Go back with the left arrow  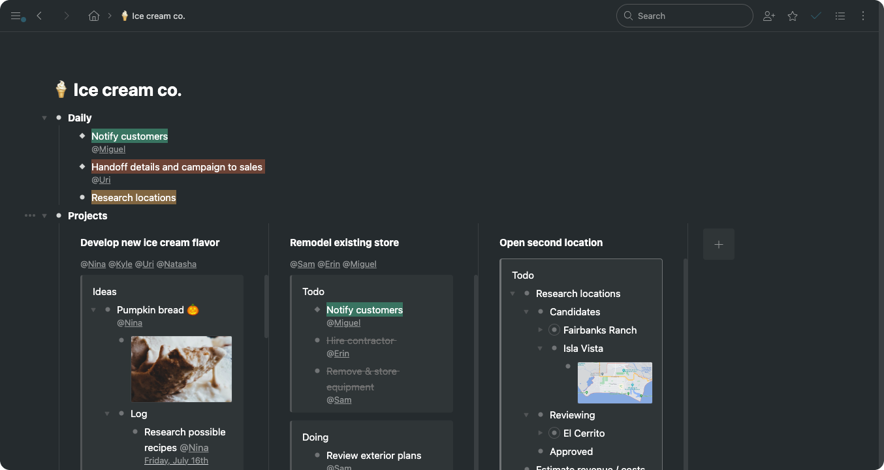pos(40,16)
